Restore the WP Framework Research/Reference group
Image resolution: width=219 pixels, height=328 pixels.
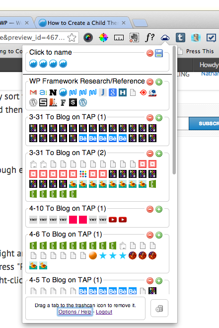pyautogui.click(x=159, y=82)
